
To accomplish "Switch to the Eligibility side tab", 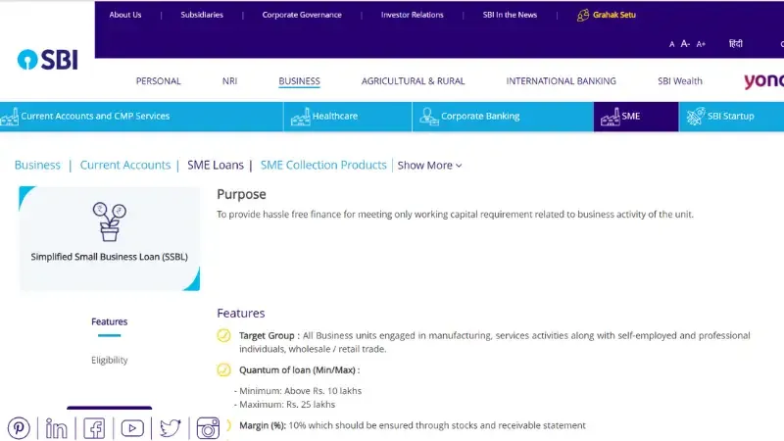I will [x=110, y=360].
